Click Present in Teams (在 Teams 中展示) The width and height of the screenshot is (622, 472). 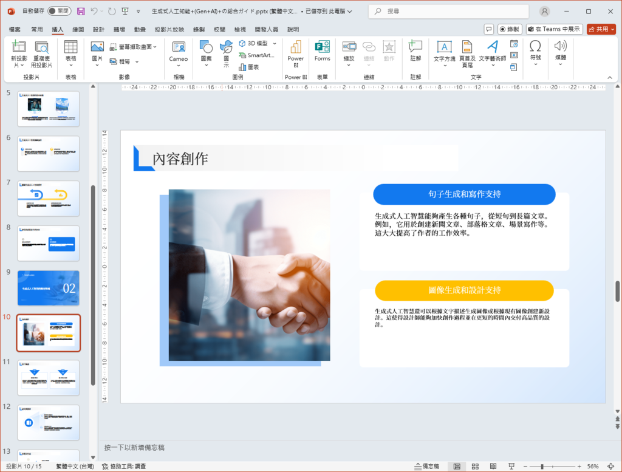coord(554,29)
